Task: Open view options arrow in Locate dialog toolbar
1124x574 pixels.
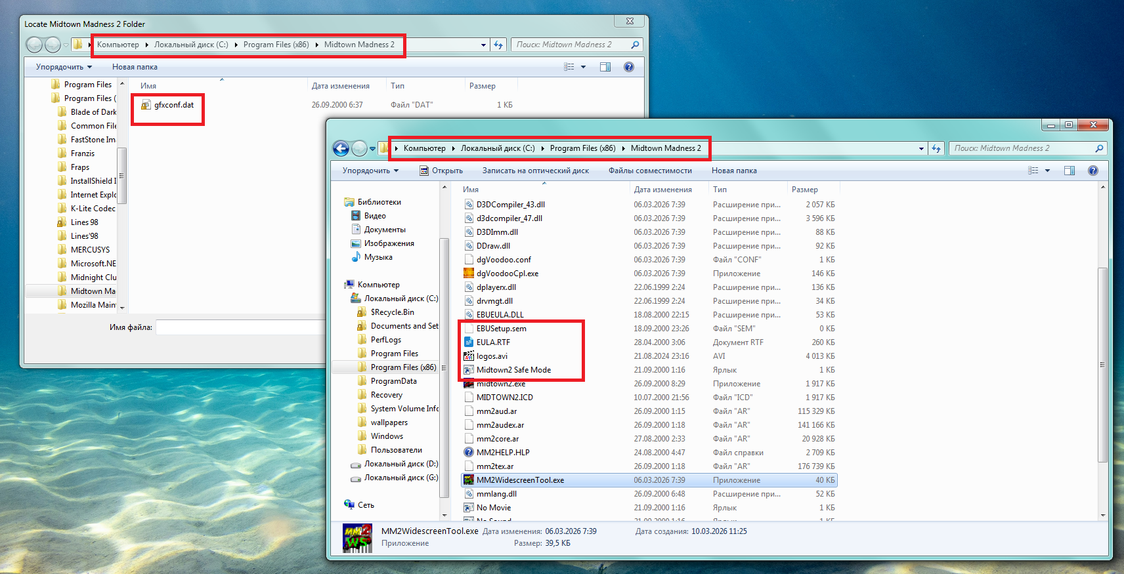Action: click(x=583, y=67)
